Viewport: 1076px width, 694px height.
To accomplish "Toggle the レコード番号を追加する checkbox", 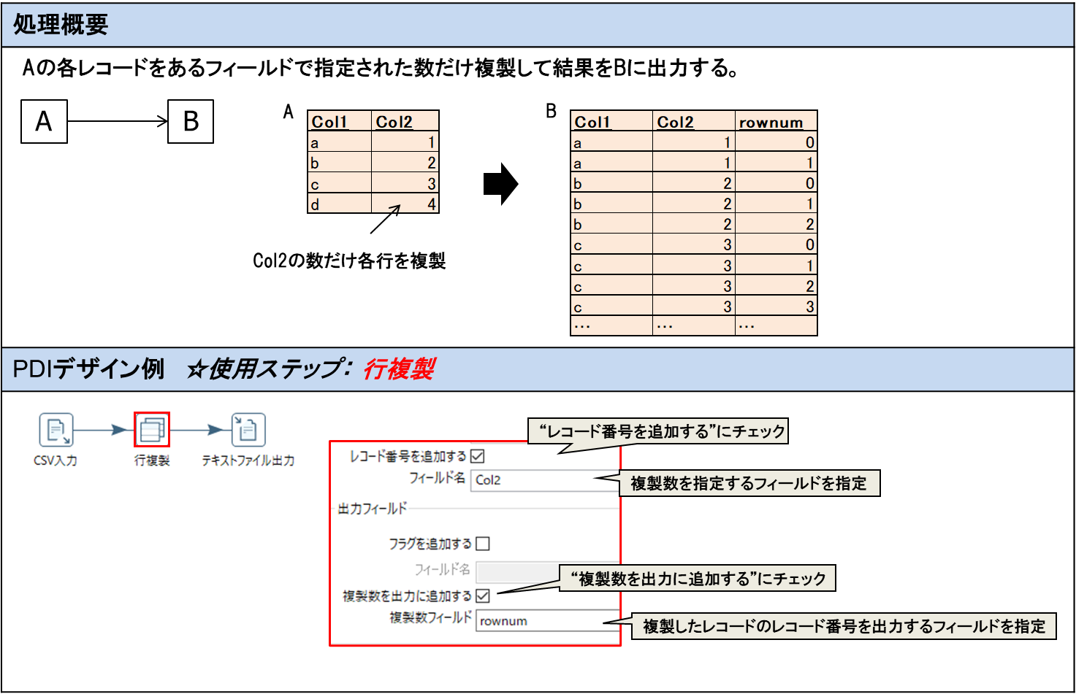I will (478, 457).
